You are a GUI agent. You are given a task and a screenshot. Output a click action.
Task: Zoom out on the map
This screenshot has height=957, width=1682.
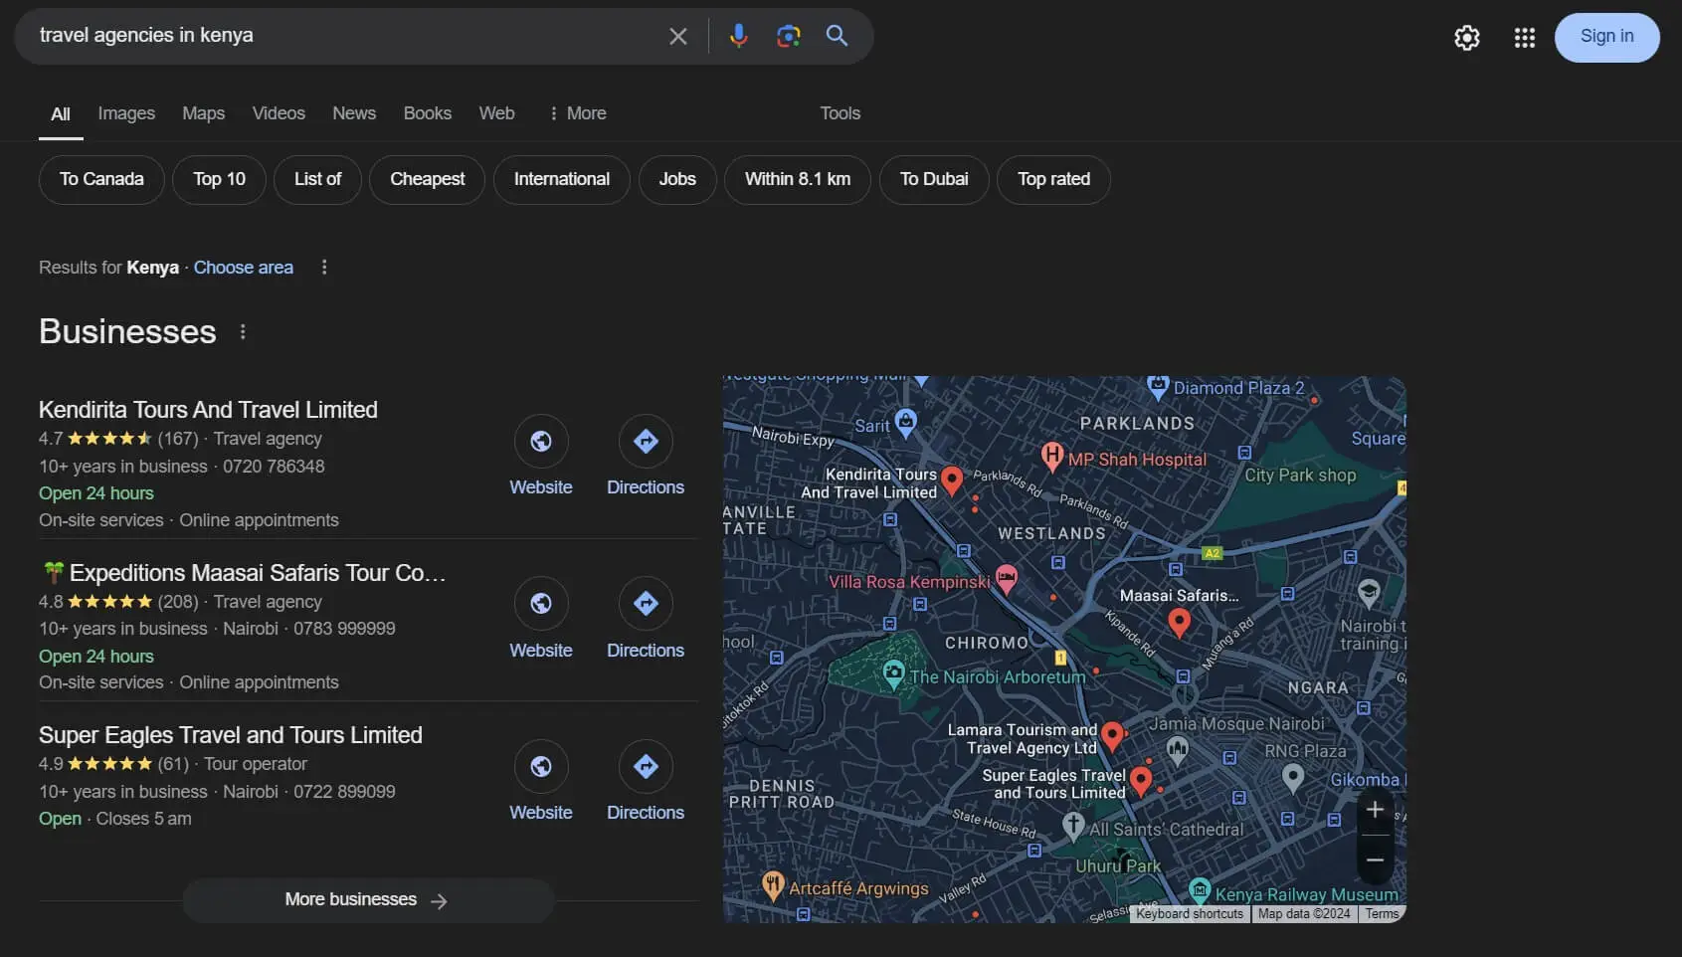(x=1375, y=860)
